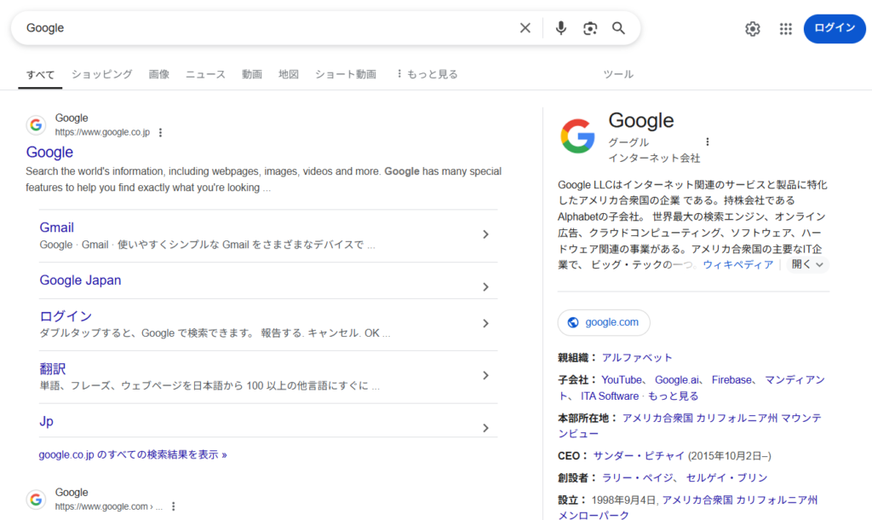Click Google favicon of google.com result

36,500
